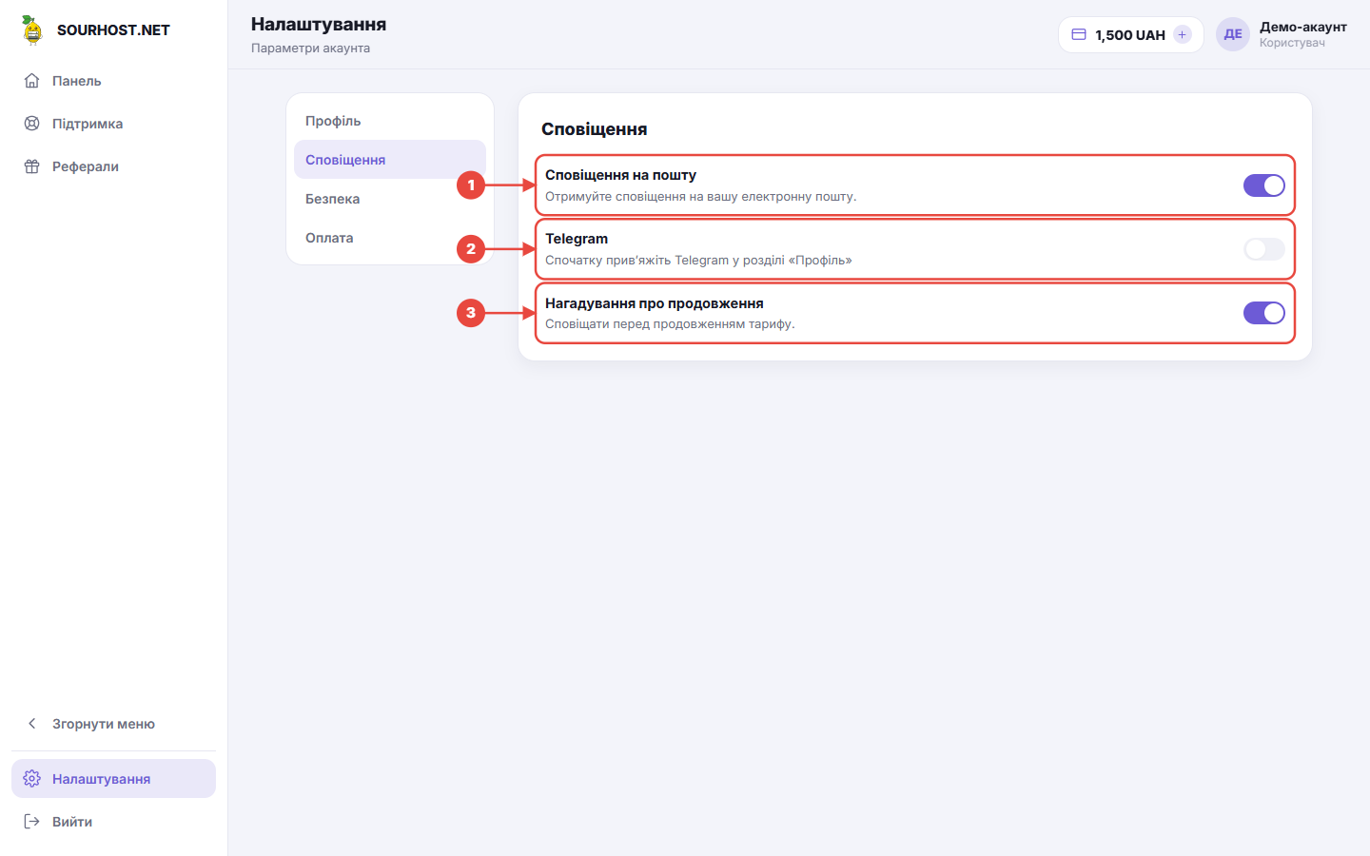Click Налаштування in the sidebar
Viewport: 1370px width, 856px height.
(x=114, y=779)
